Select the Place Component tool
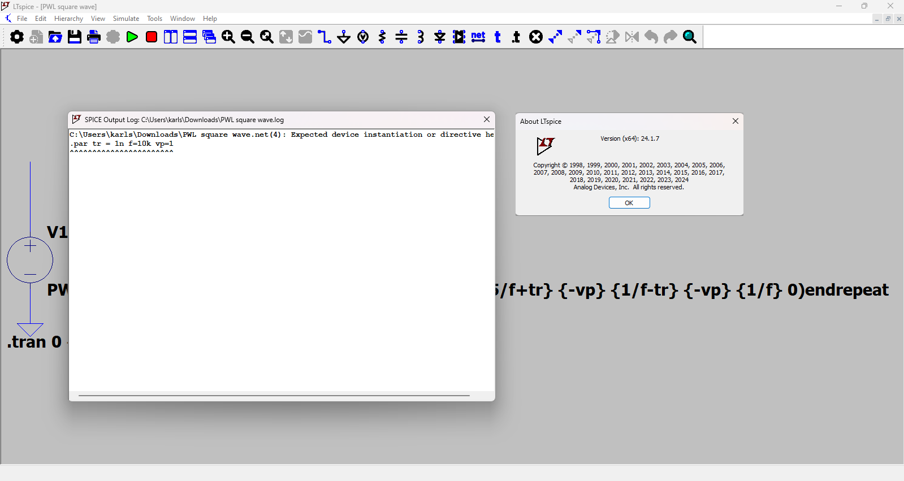904x481 pixels. pyautogui.click(x=459, y=37)
